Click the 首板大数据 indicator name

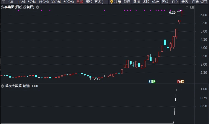pyautogui.click(x=13, y=86)
